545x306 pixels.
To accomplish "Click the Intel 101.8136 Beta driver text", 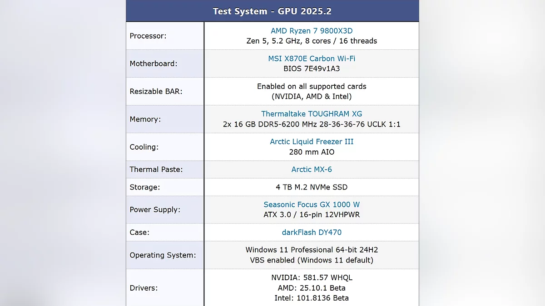I will 312,298.
